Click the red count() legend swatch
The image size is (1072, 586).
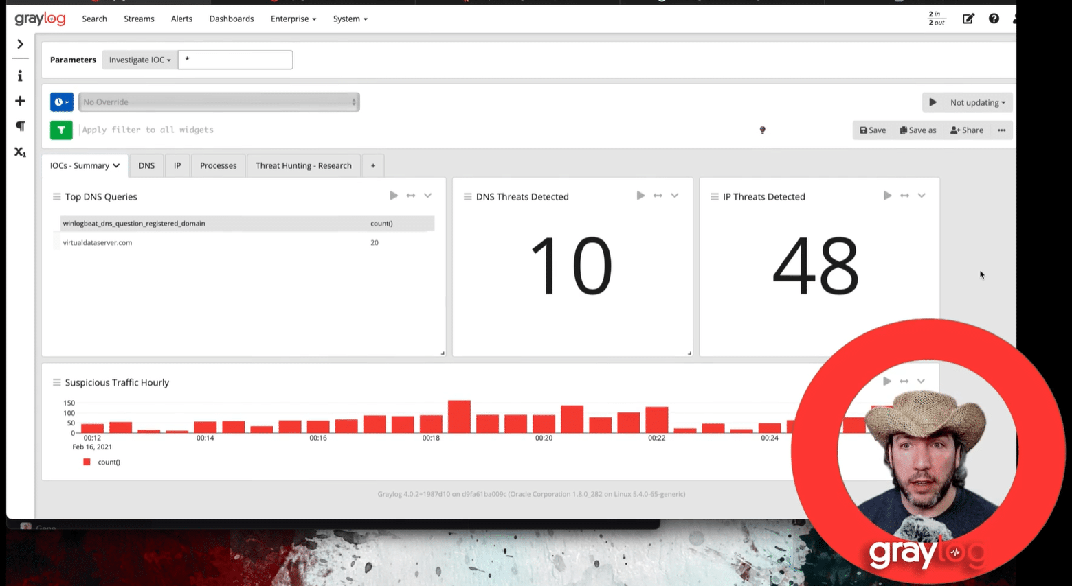(87, 462)
